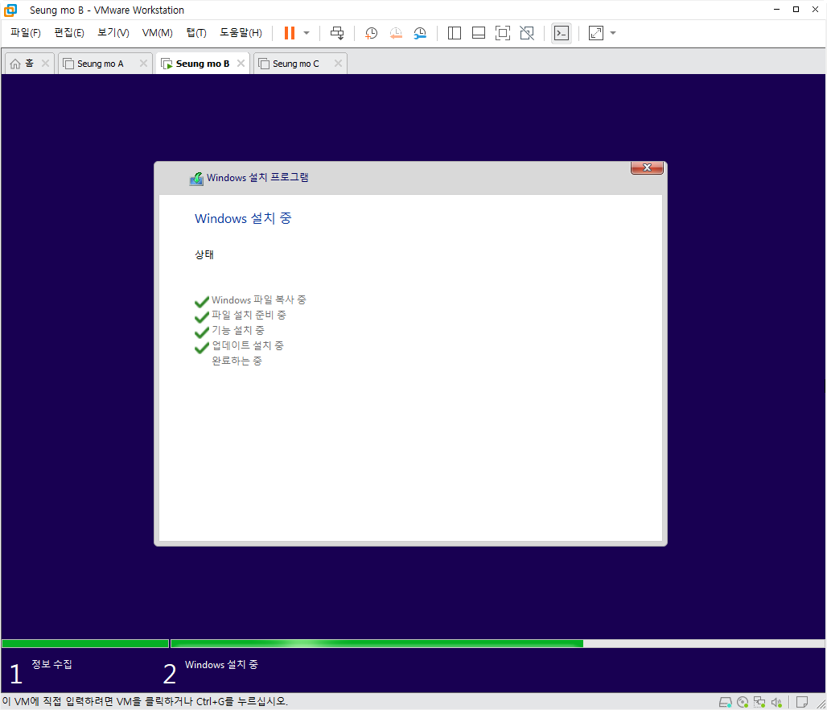
Task: Switch to Unity mode
Action: [x=527, y=33]
